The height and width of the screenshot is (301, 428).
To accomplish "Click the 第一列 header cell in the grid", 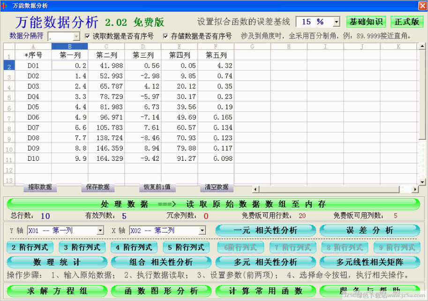I will point(69,55).
